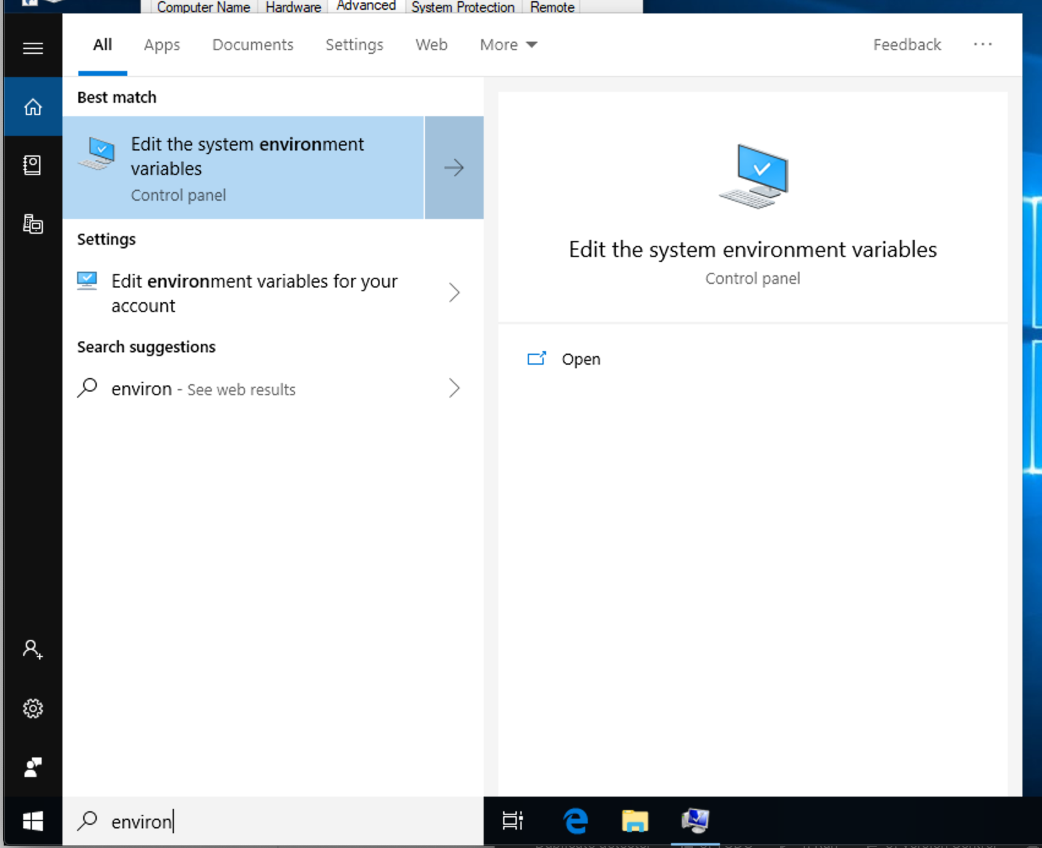Click the Feedback person icon in sidebar
The width and height of the screenshot is (1042, 848).
[33, 767]
